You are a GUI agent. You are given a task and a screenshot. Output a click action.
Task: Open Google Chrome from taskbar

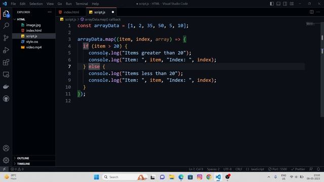pyautogui.click(x=209, y=177)
